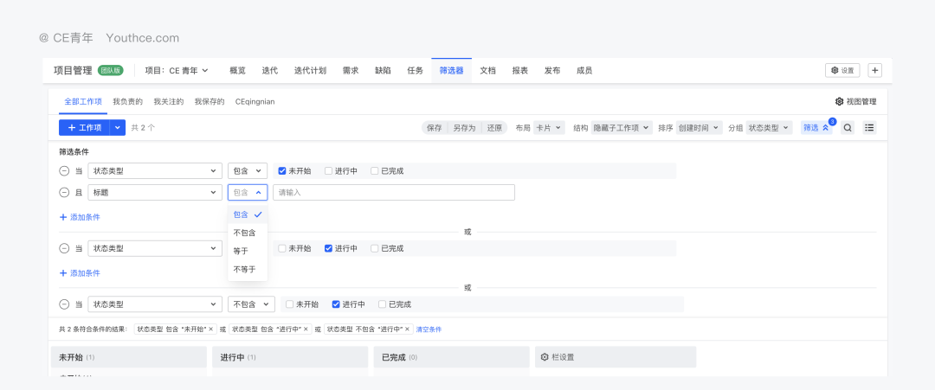
Task: Remove the 标题 condition with its minus icon
Action: [64, 193]
